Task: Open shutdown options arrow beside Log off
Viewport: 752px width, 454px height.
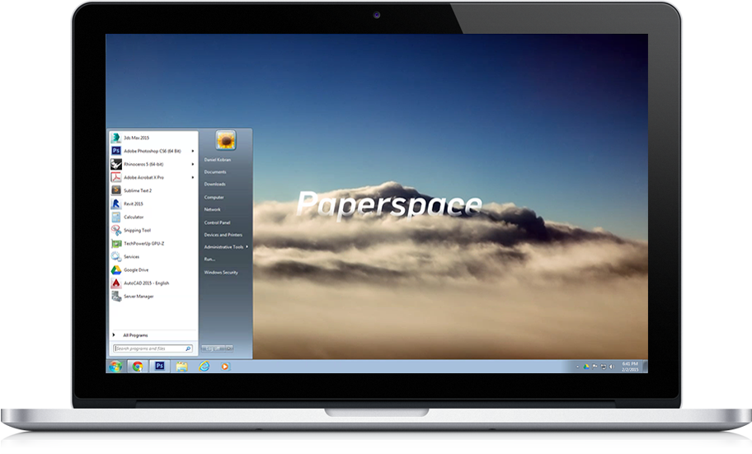Action: 229,349
